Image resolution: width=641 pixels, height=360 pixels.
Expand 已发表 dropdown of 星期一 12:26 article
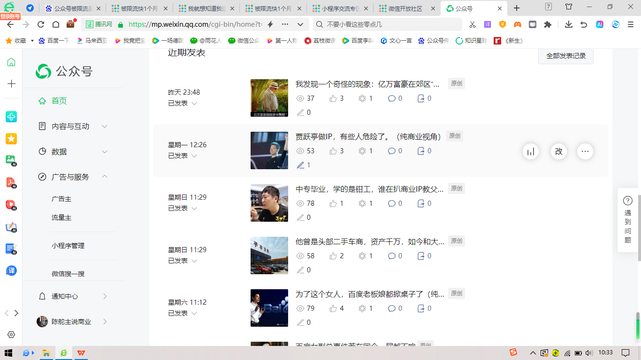click(194, 156)
